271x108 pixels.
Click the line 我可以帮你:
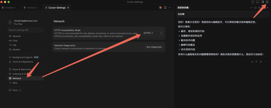[x=184, y=27]
